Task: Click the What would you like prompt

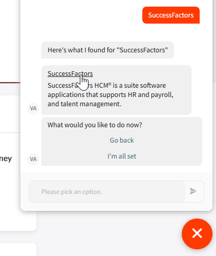Action: pos(95,125)
